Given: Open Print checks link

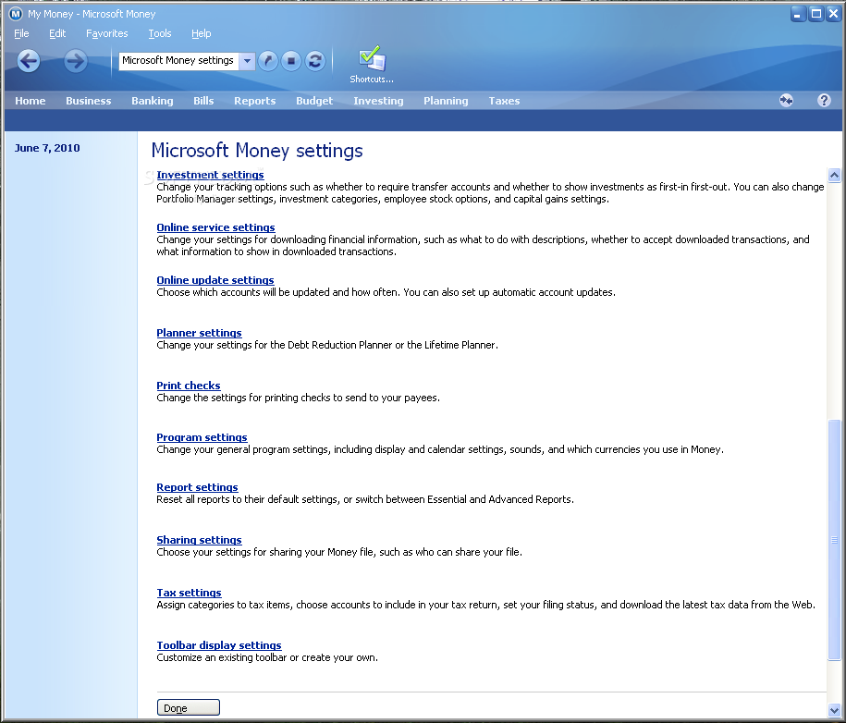Looking at the screenshot, I should tap(189, 386).
